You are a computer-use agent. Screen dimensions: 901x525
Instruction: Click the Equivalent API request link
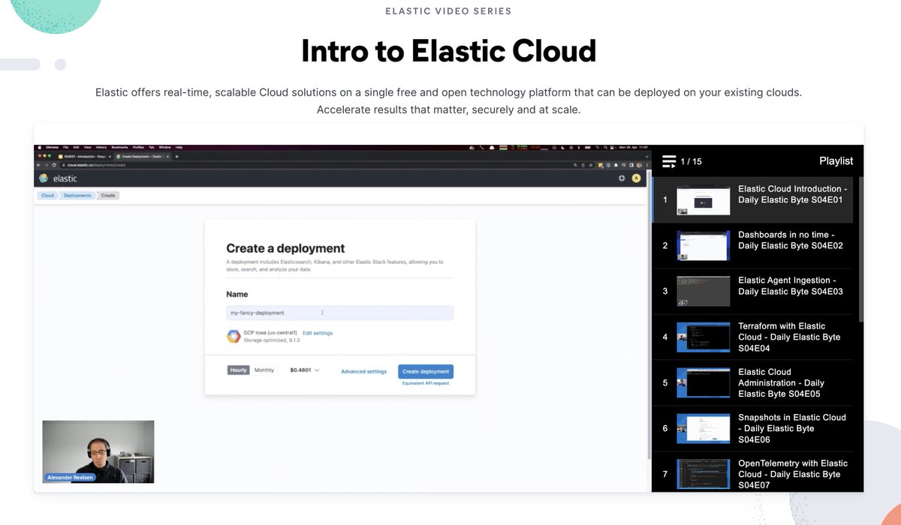(x=426, y=382)
